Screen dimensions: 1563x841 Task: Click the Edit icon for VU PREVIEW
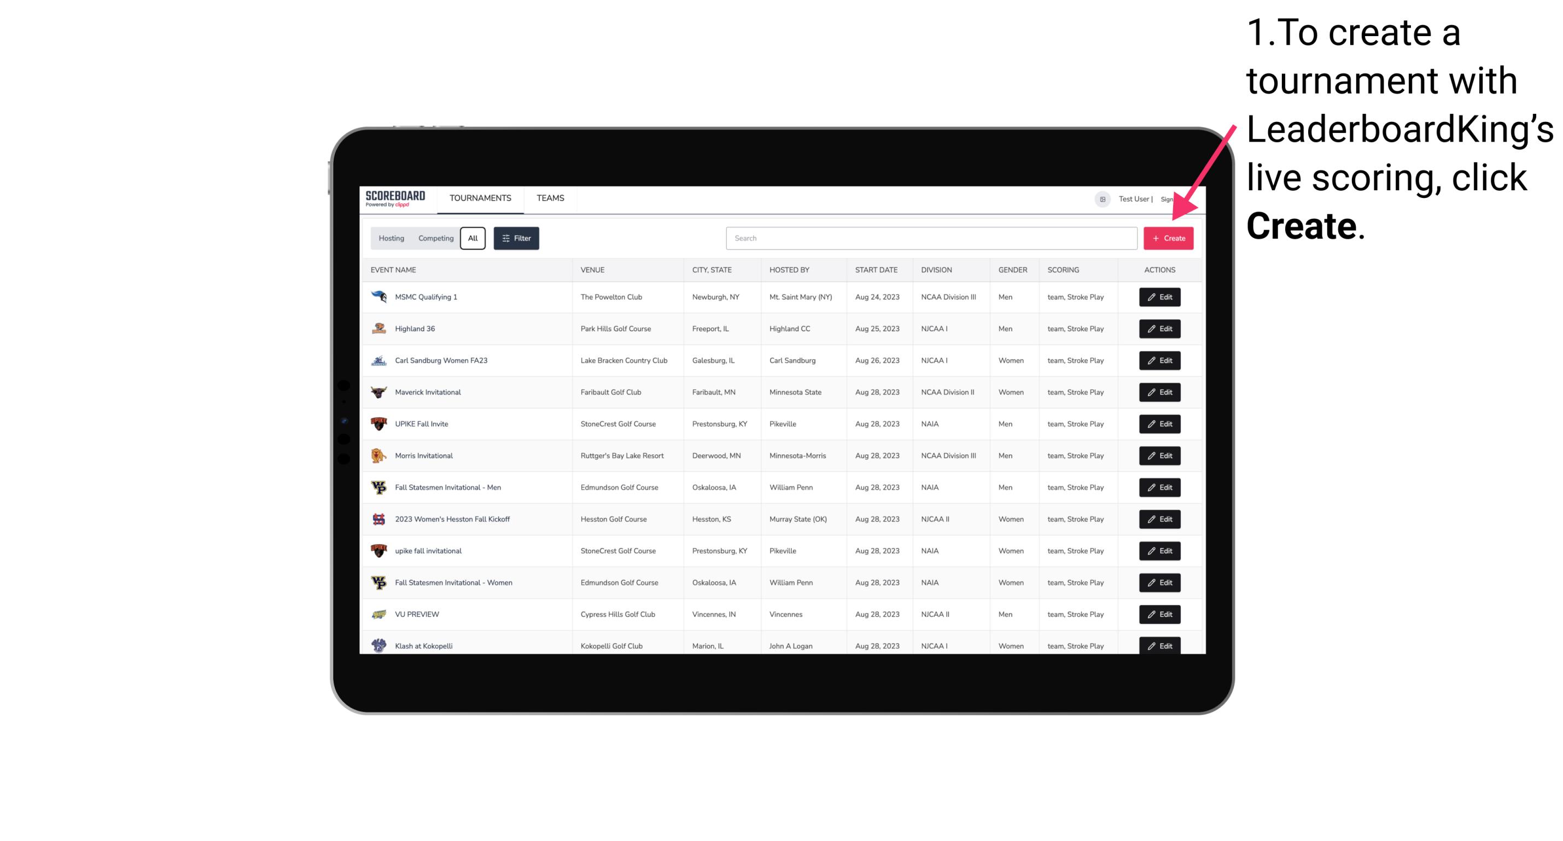1159,614
